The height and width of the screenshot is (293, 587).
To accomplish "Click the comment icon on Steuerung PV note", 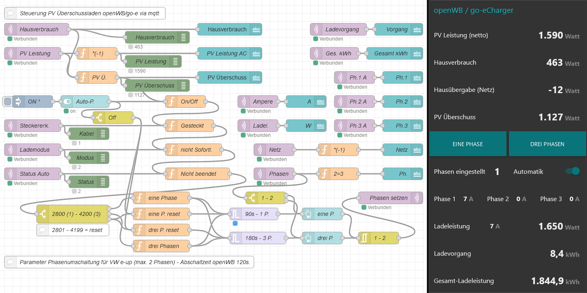I will pos(10,13).
